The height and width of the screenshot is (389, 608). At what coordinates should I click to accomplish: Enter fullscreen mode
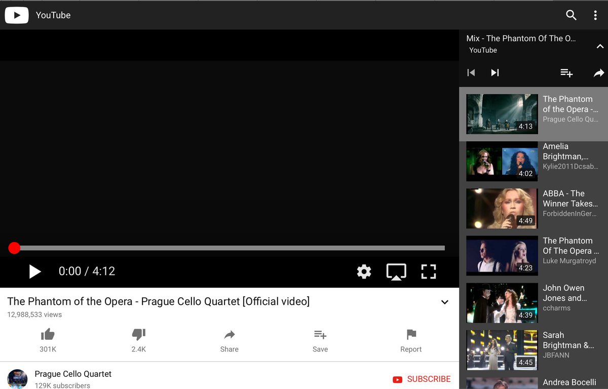pos(429,271)
